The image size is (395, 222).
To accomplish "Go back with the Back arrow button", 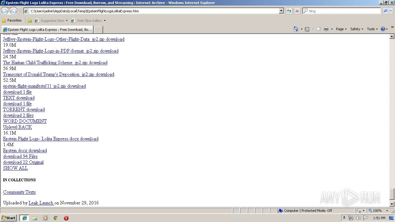I will tap(5, 11).
